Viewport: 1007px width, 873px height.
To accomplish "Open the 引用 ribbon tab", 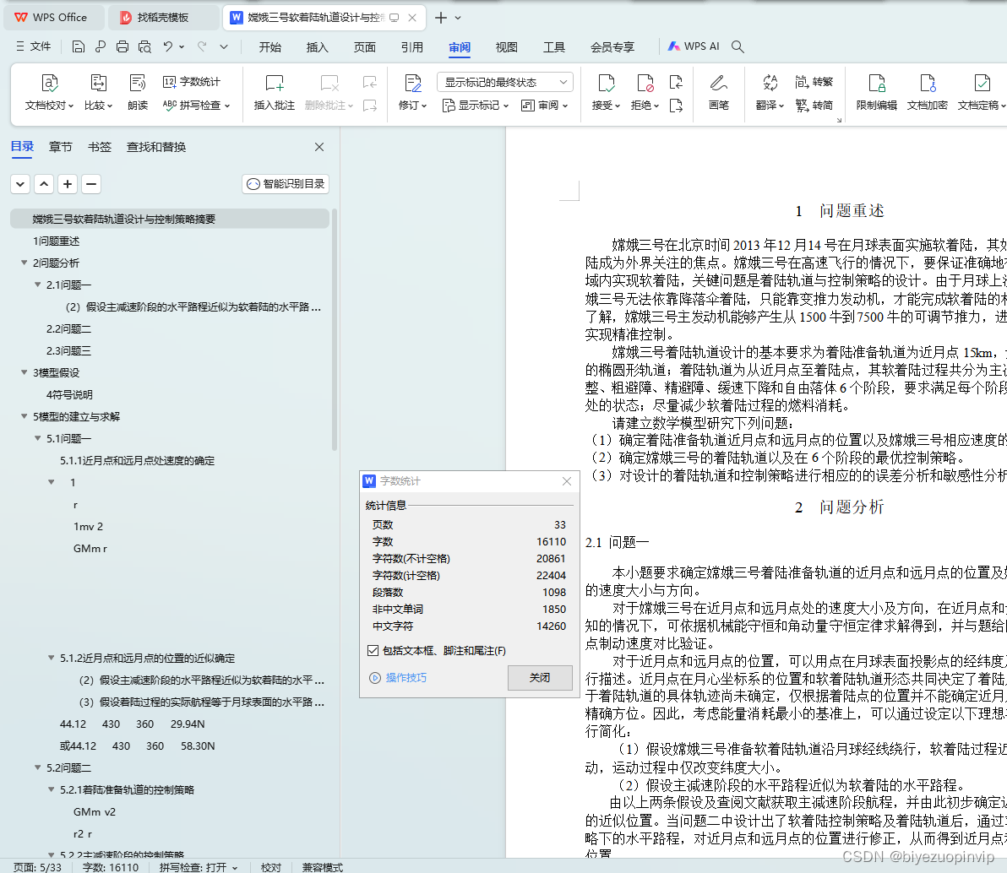I will tap(411, 47).
